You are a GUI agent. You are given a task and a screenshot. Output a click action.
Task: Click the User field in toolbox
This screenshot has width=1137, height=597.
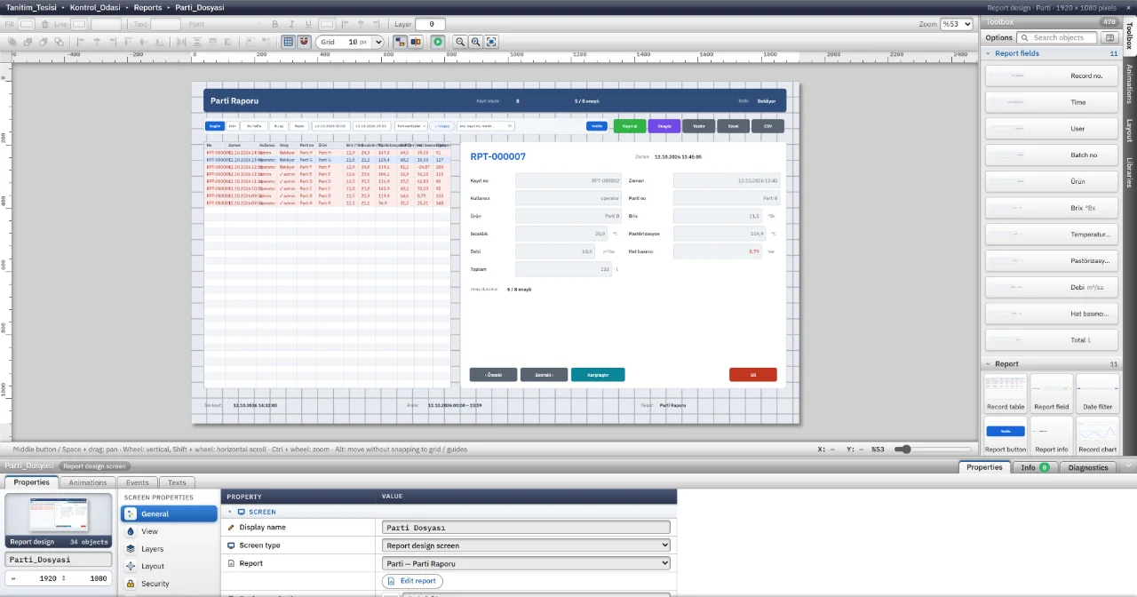[1052, 129]
